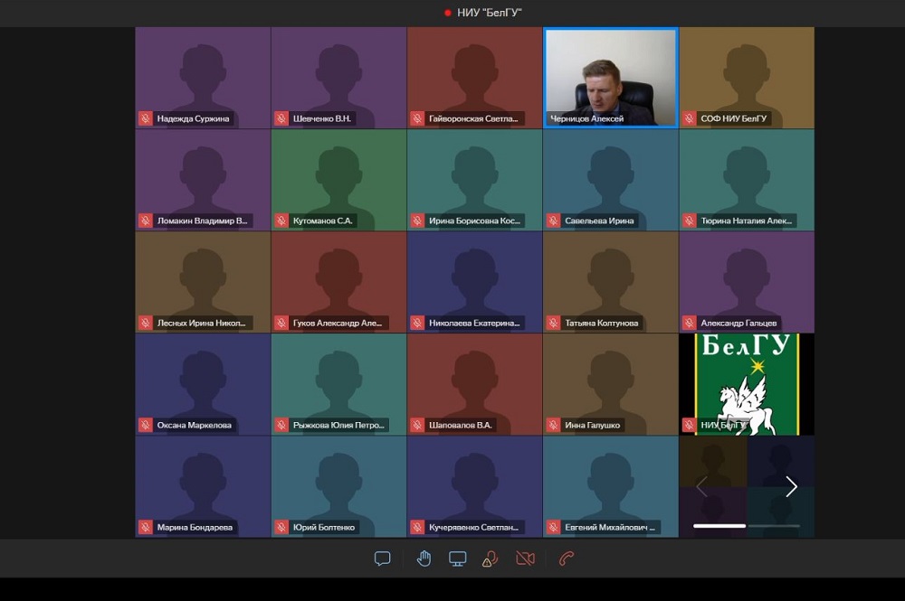
Task: Start screen sharing with monitor icon
Action: (x=458, y=559)
